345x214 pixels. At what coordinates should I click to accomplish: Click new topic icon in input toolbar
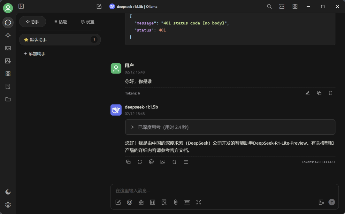pos(118,202)
